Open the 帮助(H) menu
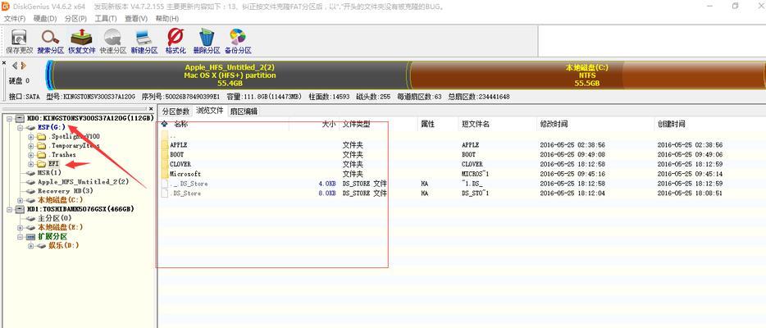The image size is (766, 328). click(167, 18)
